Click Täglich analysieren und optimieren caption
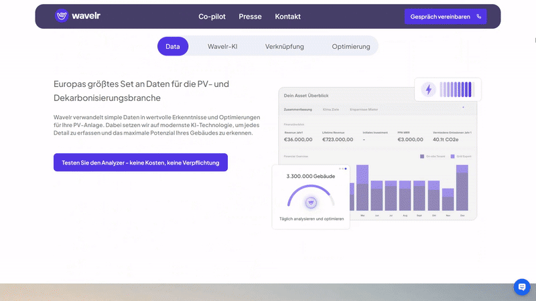This screenshot has width=536, height=301. point(312,219)
